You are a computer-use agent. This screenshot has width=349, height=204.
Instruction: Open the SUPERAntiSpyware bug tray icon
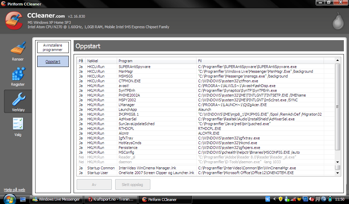299,199
